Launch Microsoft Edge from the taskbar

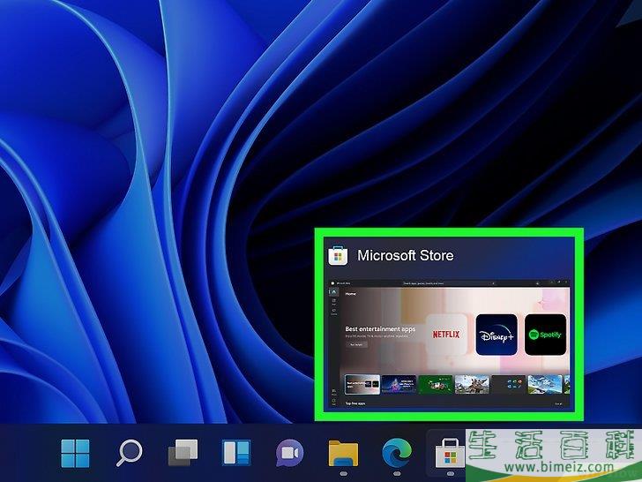point(397,453)
